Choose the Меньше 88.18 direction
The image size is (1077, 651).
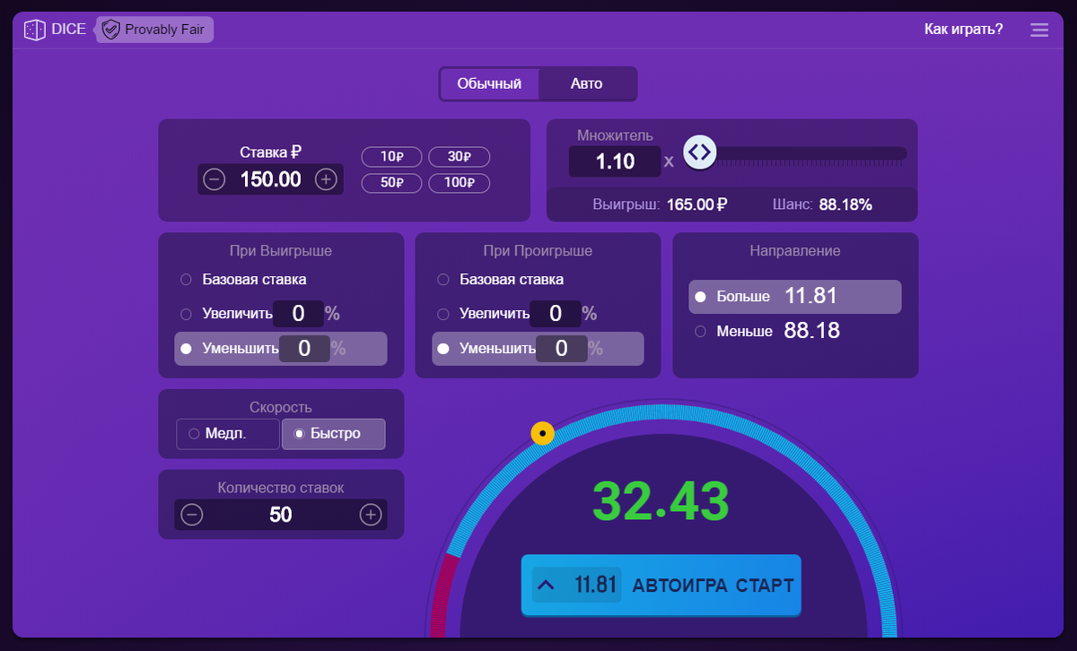(x=767, y=331)
